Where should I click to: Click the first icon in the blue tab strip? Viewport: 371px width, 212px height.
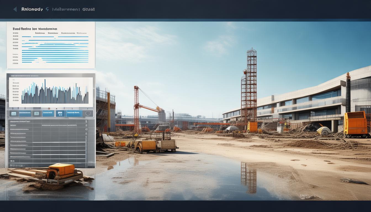pyautogui.click(x=14, y=113)
